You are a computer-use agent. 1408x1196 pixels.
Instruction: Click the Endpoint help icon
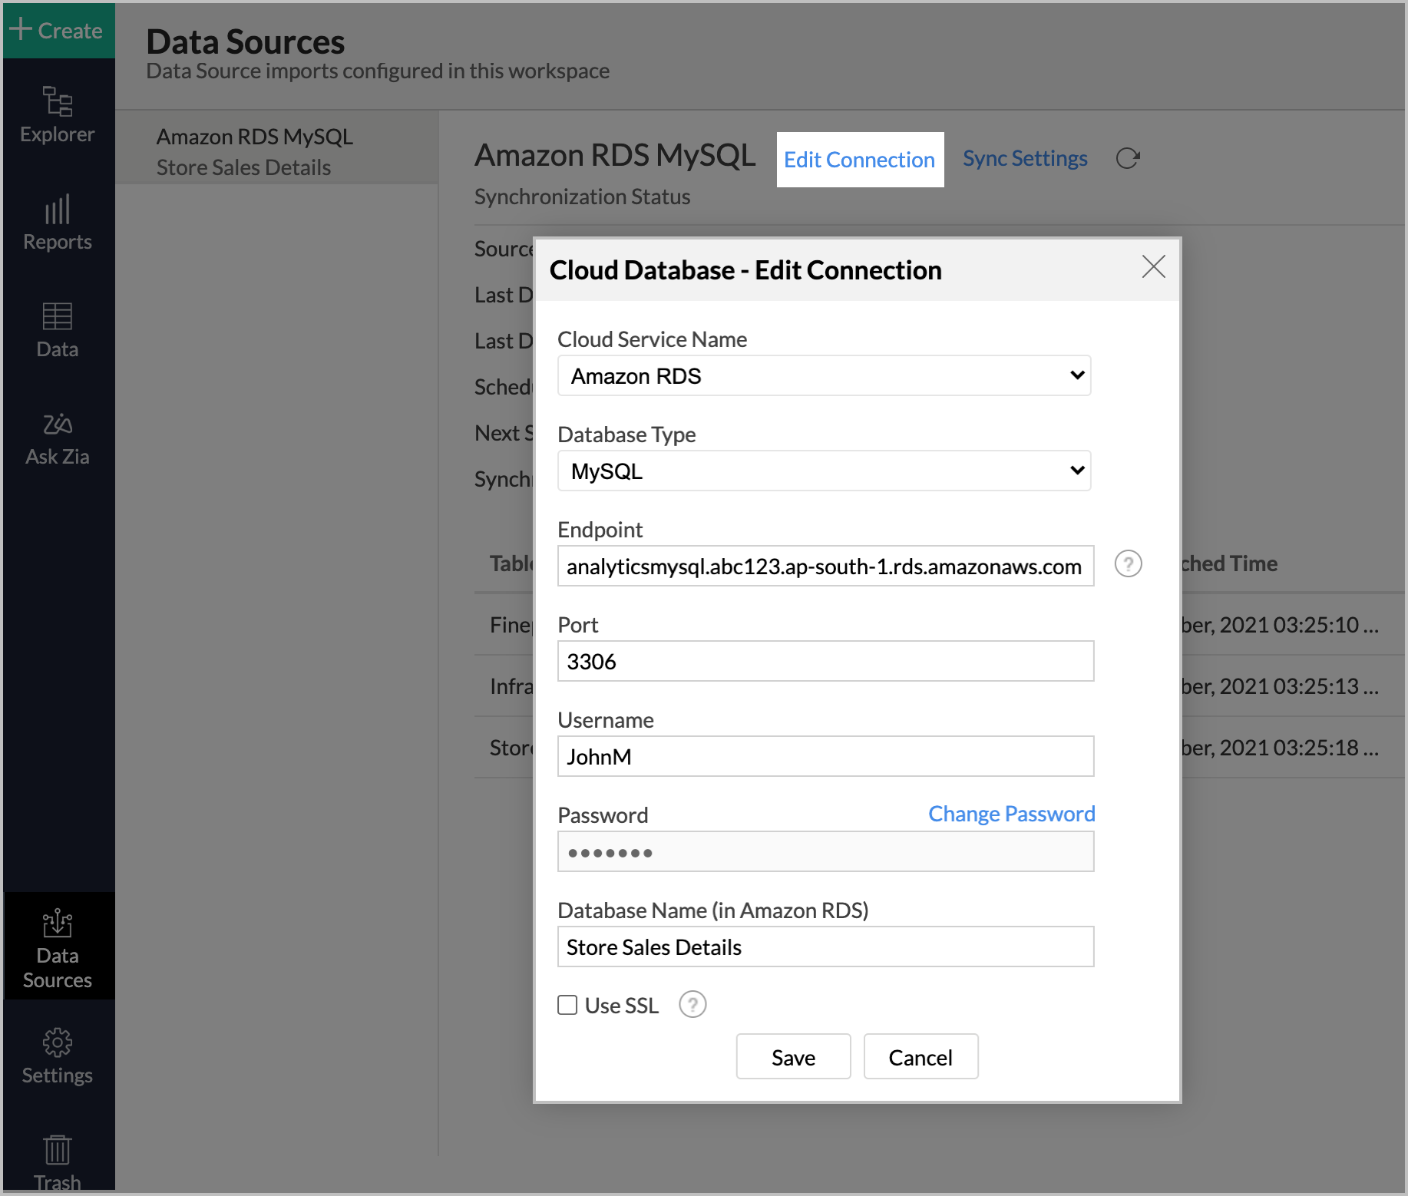tap(1128, 564)
